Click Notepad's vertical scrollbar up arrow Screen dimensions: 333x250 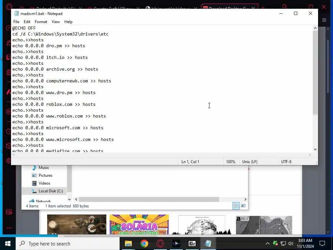(315, 28)
